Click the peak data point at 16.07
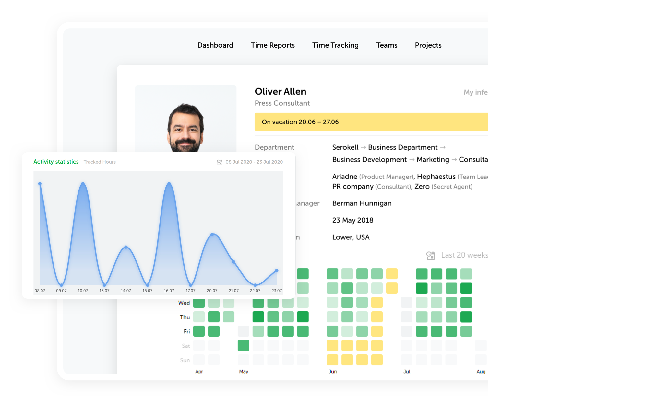This screenshot has width=657, height=403. click(169, 184)
